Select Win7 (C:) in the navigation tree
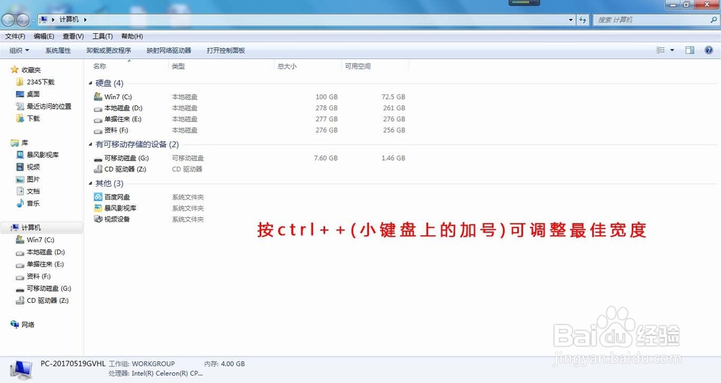Image resolution: width=721 pixels, height=383 pixels. (40, 239)
